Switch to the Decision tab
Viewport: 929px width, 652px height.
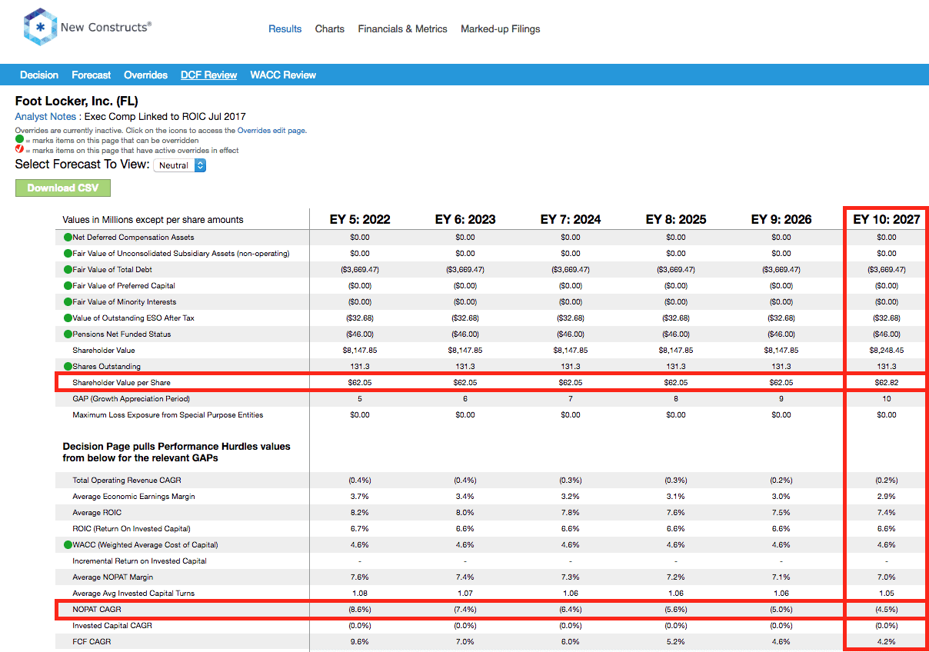tap(39, 75)
